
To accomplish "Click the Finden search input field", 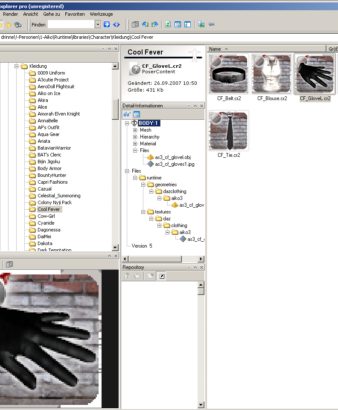I will 71,24.
